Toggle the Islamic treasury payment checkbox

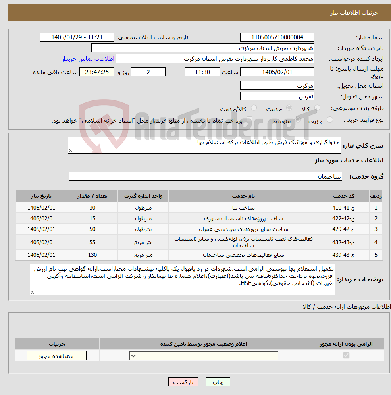249,119
